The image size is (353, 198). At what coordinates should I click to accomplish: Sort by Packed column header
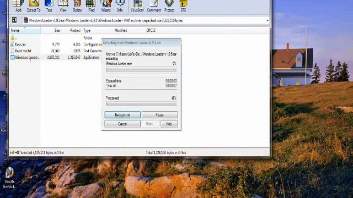point(71,30)
